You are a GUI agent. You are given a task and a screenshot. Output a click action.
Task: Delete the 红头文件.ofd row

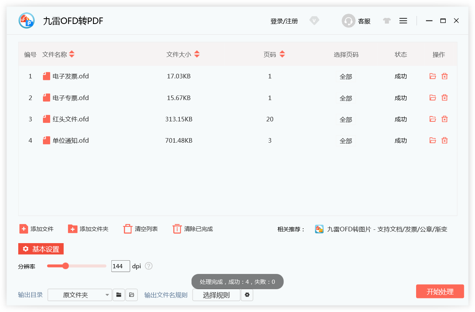point(445,119)
